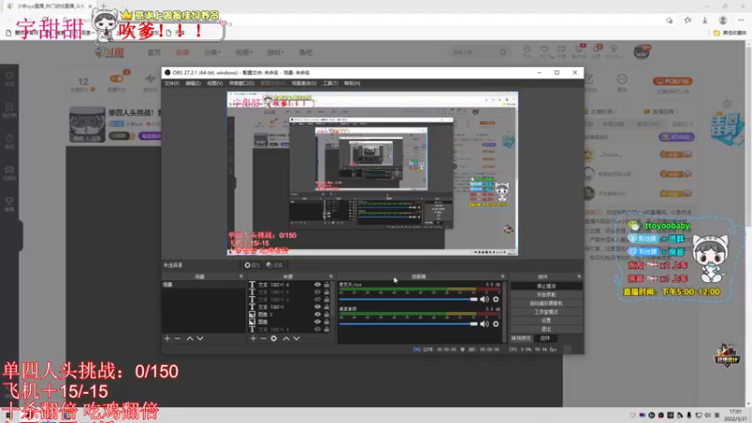Click 停止推流 stop streaming button
The width and height of the screenshot is (752, 423).
[x=546, y=286]
